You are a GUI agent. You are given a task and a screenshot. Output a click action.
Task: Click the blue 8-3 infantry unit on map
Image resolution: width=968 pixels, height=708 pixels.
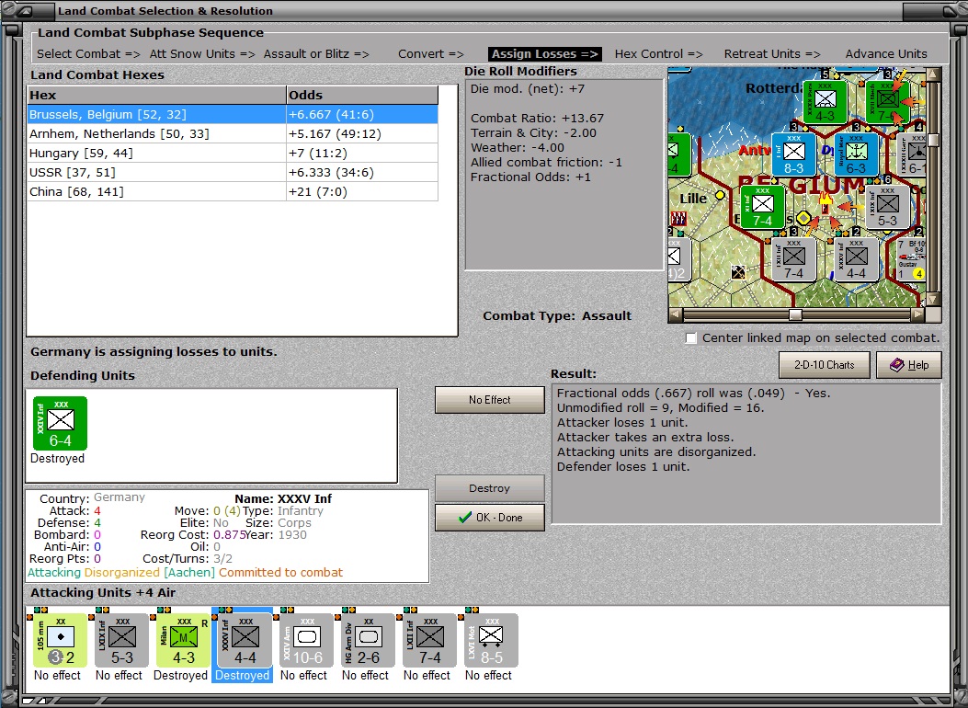point(793,155)
